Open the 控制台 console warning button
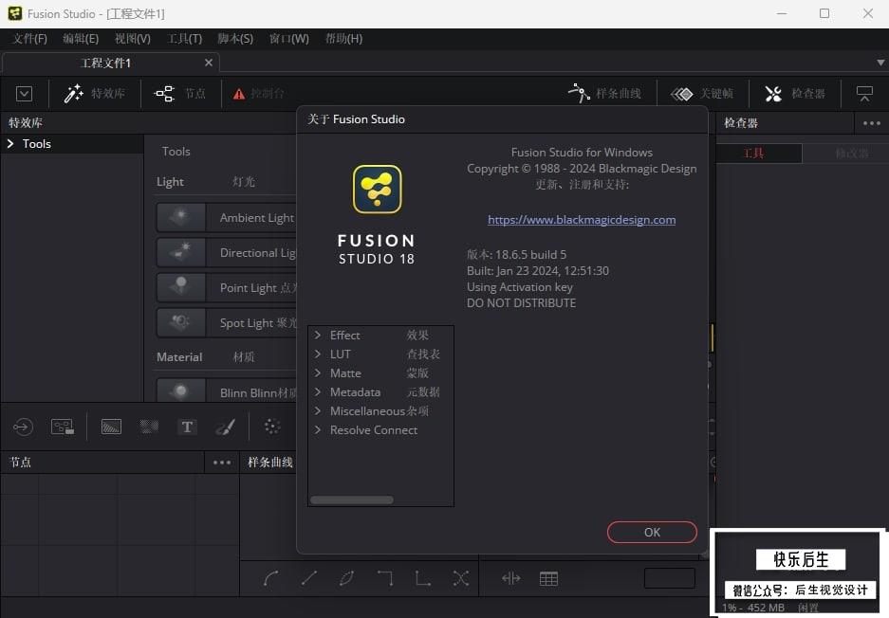The image size is (889, 618). point(258,94)
